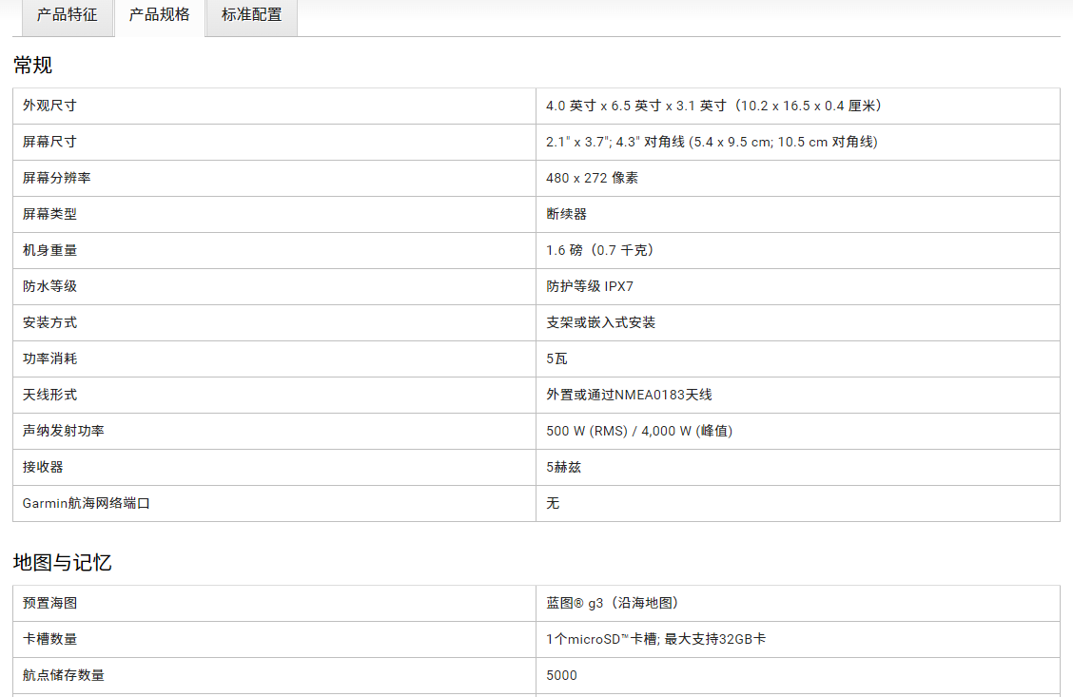Click the 航点储存数量 row label
The height and width of the screenshot is (697, 1073).
(x=64, y=675)
